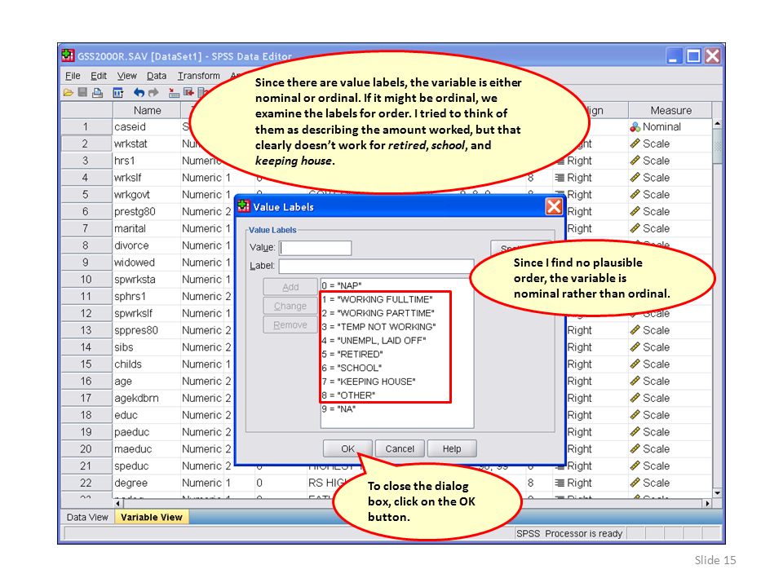Close the Value Labels dialog with X
The width and height of the screenshot is (783, 587).
pyautogui.click(x=554, y=206)
